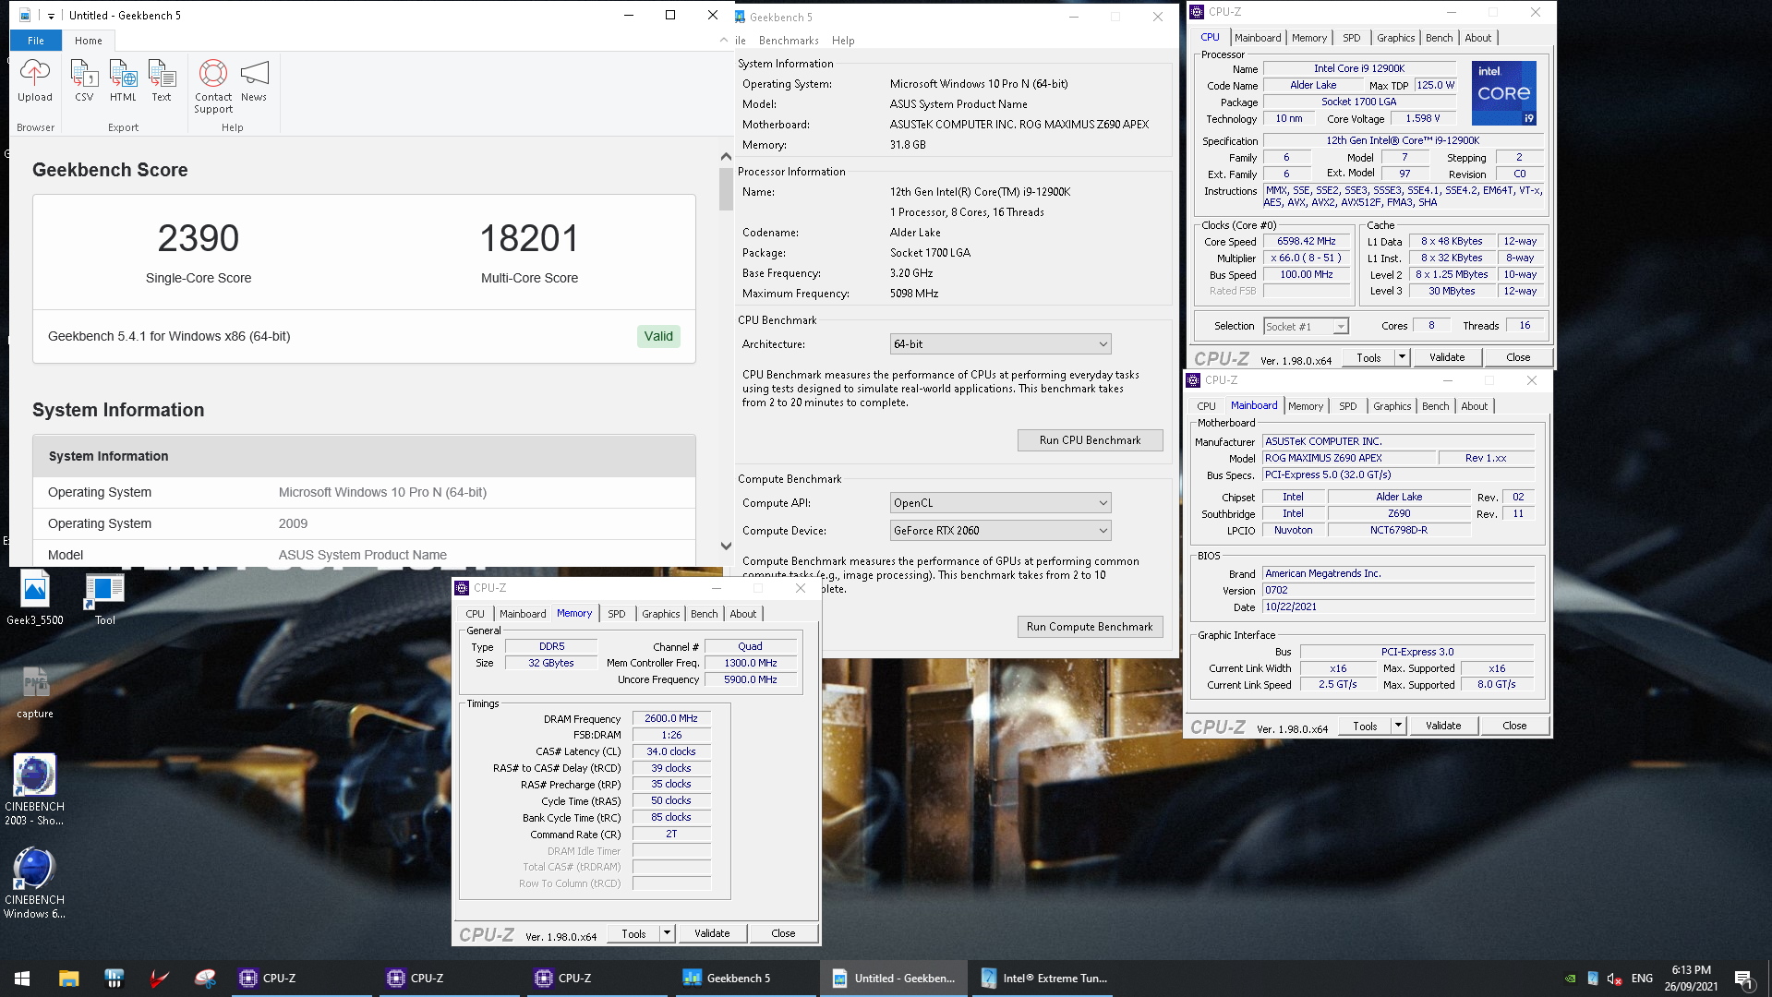
Task: Click Close button in CPU-Z Mainboard window
Action: tap(1514, 726)
